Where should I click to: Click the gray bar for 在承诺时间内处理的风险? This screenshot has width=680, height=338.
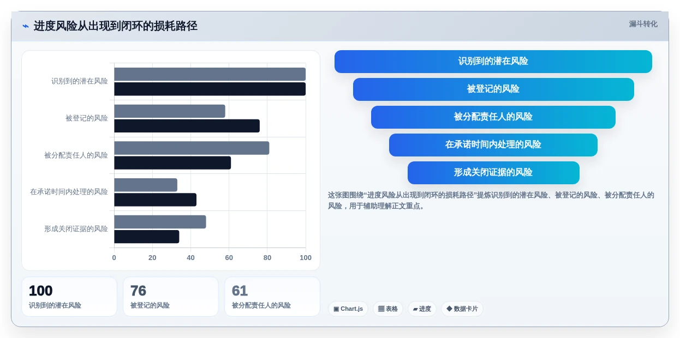pos(146,185)
